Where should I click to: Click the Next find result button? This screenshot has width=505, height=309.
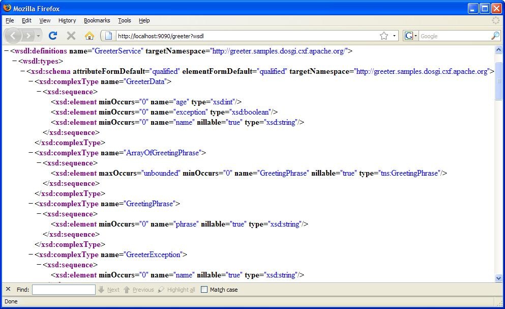click(109, 290)
